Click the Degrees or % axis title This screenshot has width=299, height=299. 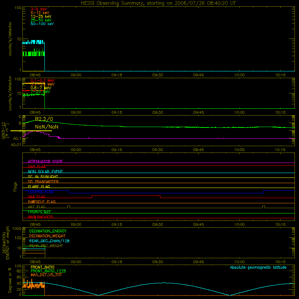click(x=10, y=280)
